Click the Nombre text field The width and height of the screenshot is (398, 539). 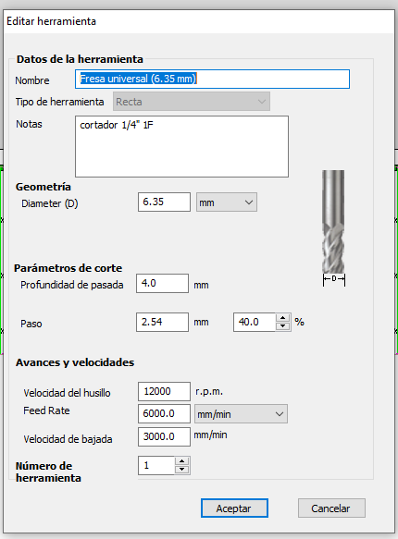pyautogui.click(x=212, y=80)
